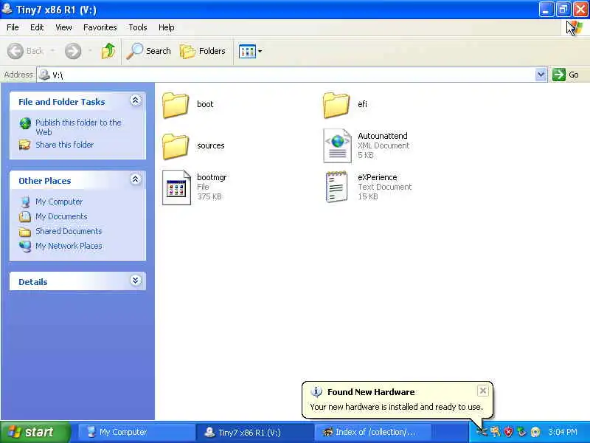
Task: Open the Help menu
Action: tap(167, 27)
